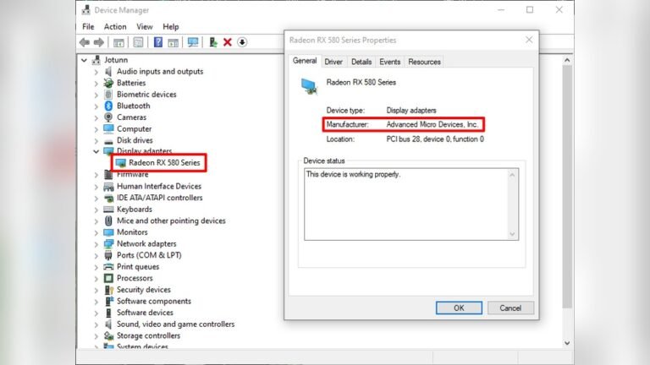The width and height of the screenshot is (650, 365).
Task: Expand the Storage controllers category
Action: (96, 336)
